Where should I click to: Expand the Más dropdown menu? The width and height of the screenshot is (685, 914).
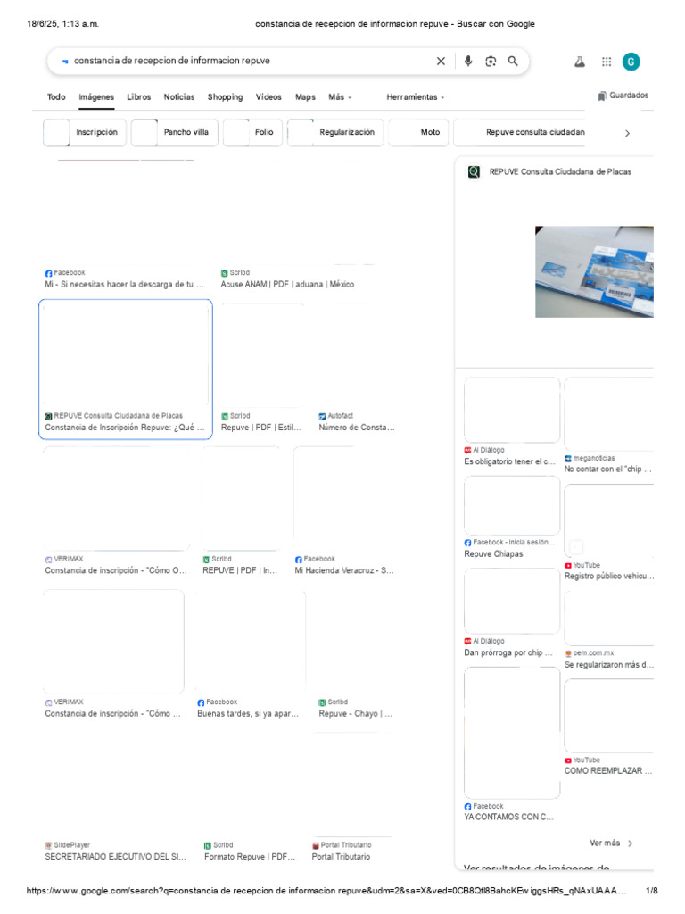coord(340,97)
